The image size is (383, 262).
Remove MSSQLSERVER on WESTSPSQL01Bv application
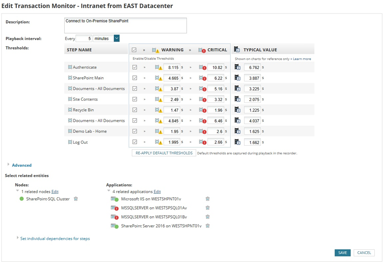click(x=207, y=217)
